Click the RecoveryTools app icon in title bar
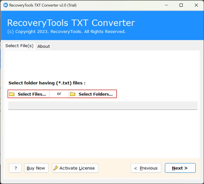Screen dimensions: 204x184 [6, 5]
